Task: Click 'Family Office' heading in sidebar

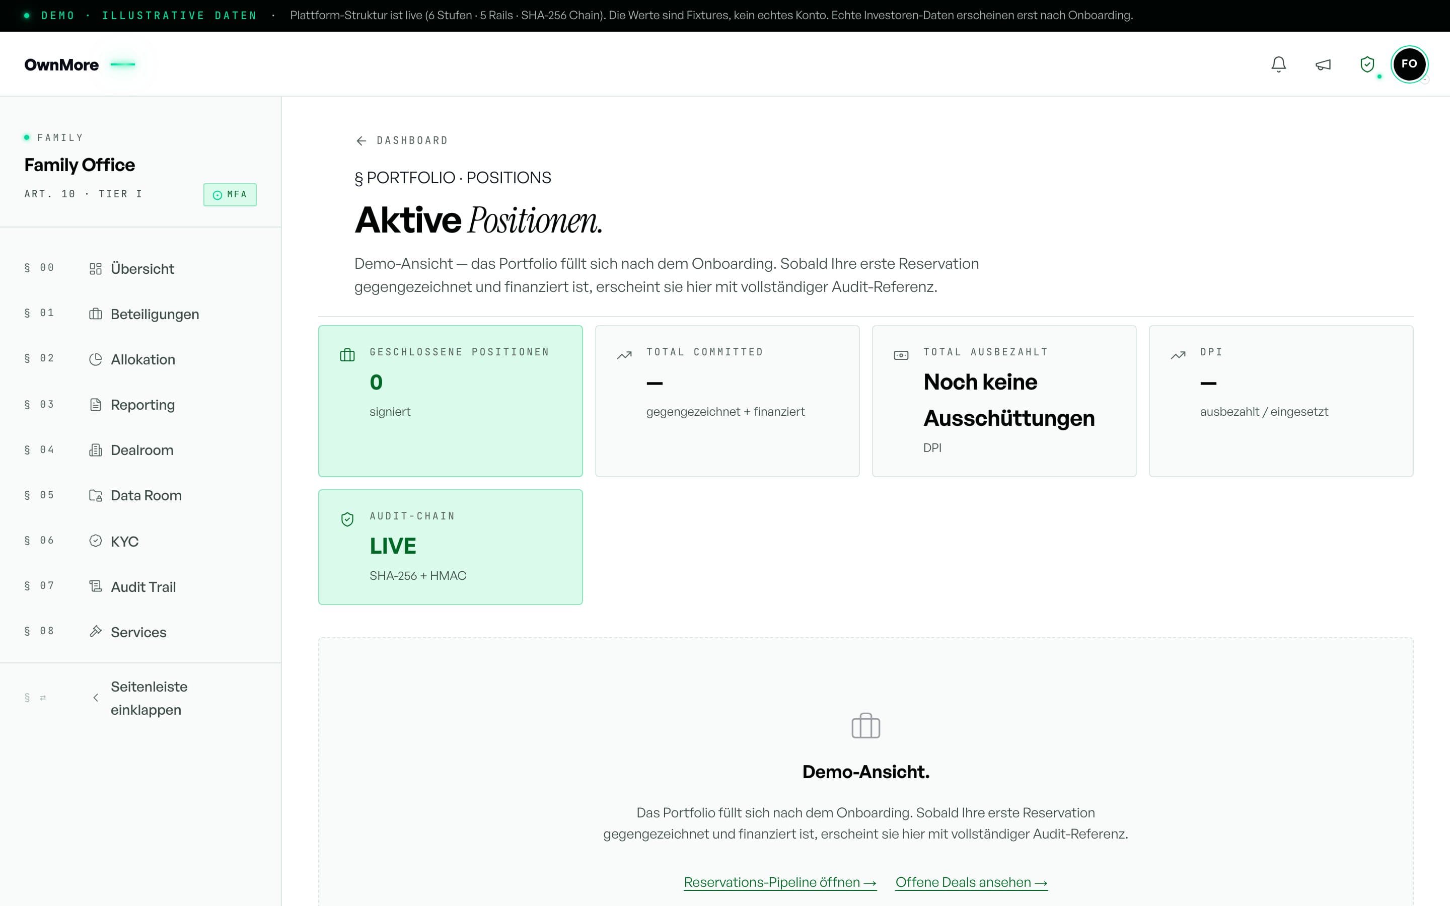Action: (80, 165)
